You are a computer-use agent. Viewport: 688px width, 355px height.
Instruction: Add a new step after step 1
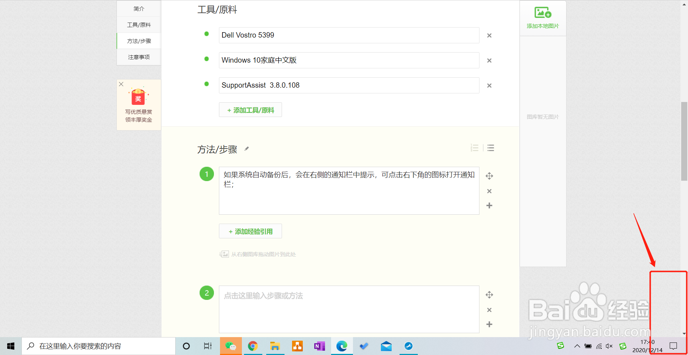click(489, 205)
